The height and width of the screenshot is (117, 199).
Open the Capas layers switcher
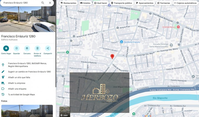64,111
